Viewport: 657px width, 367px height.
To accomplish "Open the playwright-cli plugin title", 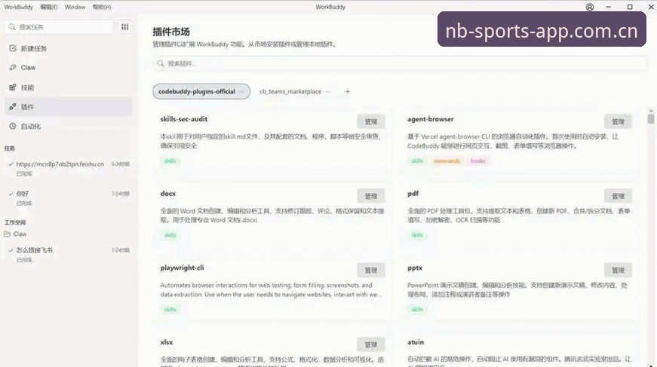I will click(183, 268).
